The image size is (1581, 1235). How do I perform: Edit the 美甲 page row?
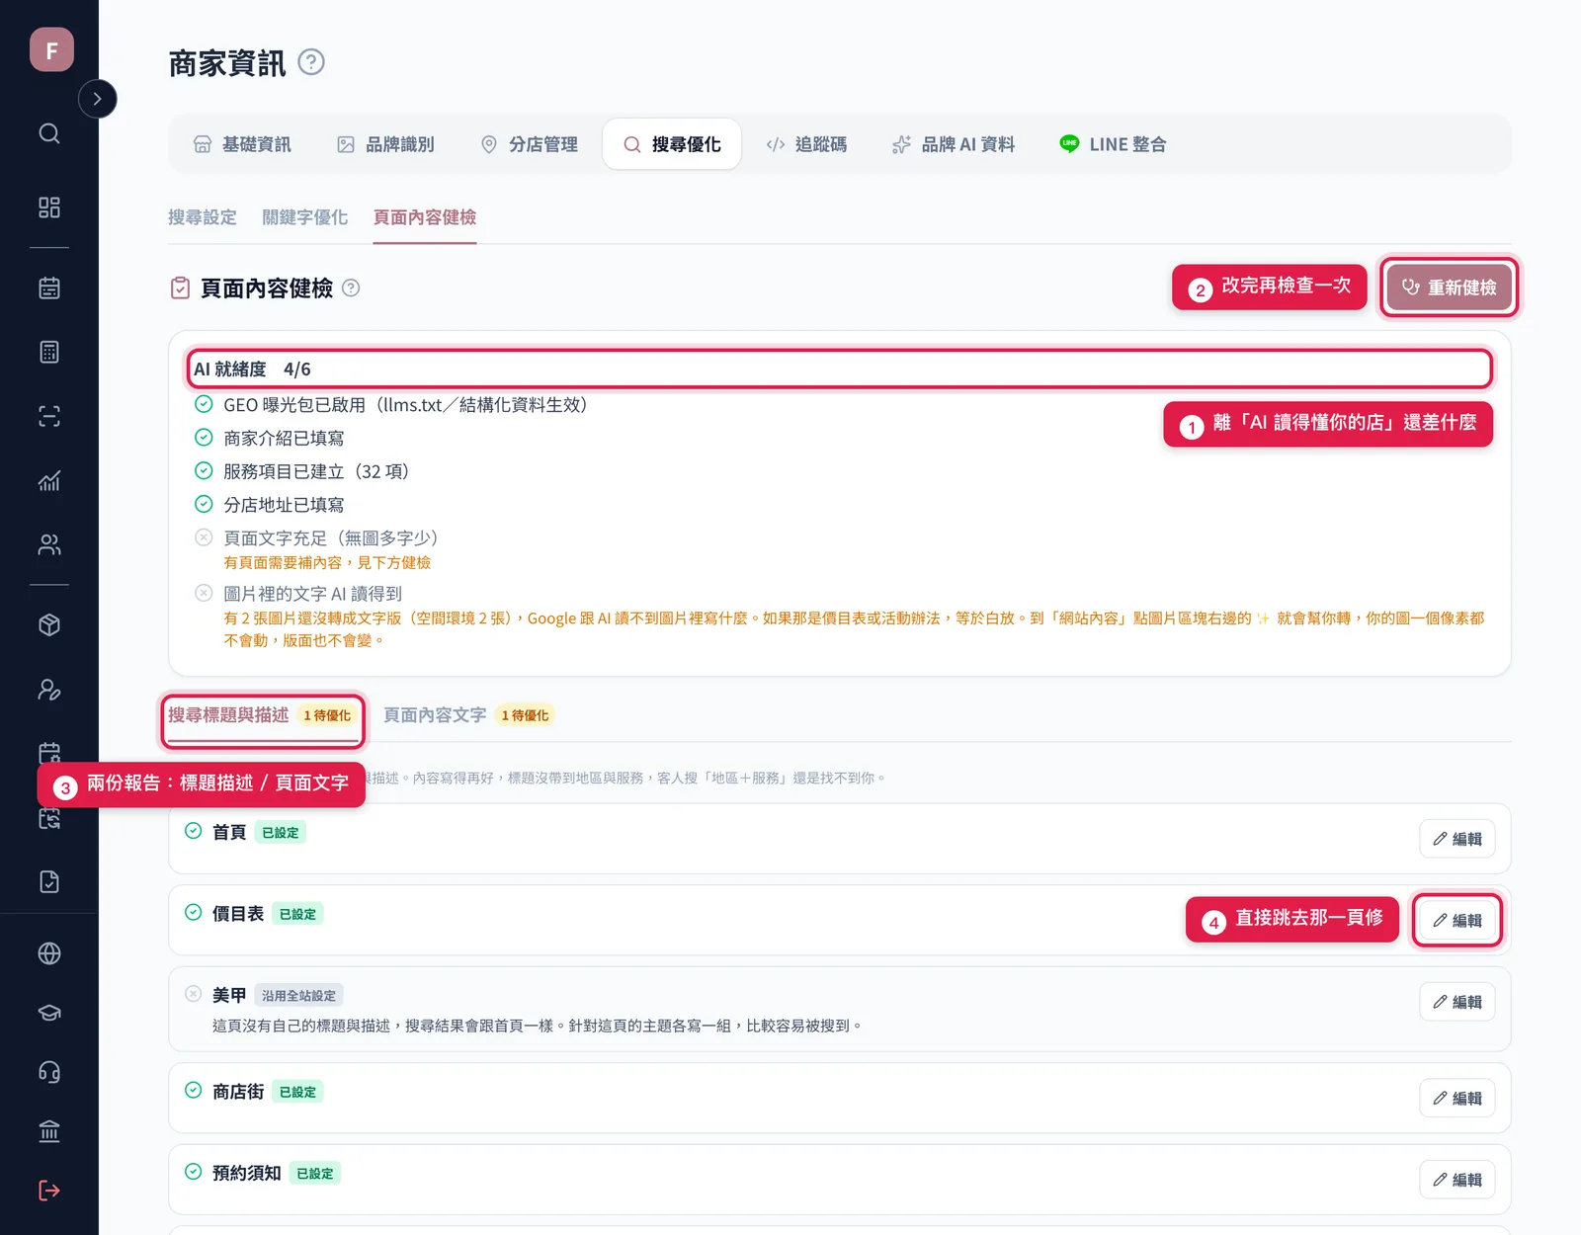(1457, 1002)
